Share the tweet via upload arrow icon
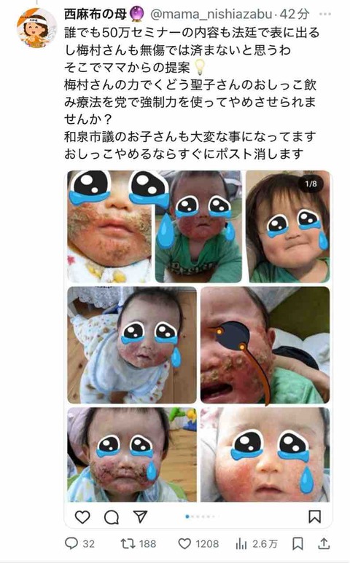Image resolution: width=350 pixels, height=563 pixels. (324, 543)
